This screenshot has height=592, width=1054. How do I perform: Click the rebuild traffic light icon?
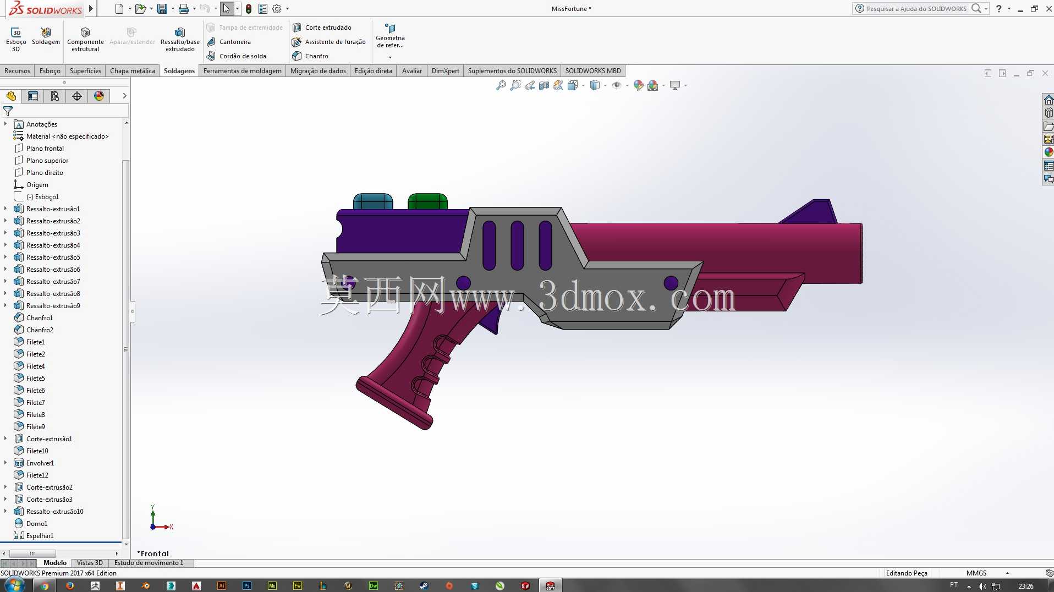click(249, 9)
